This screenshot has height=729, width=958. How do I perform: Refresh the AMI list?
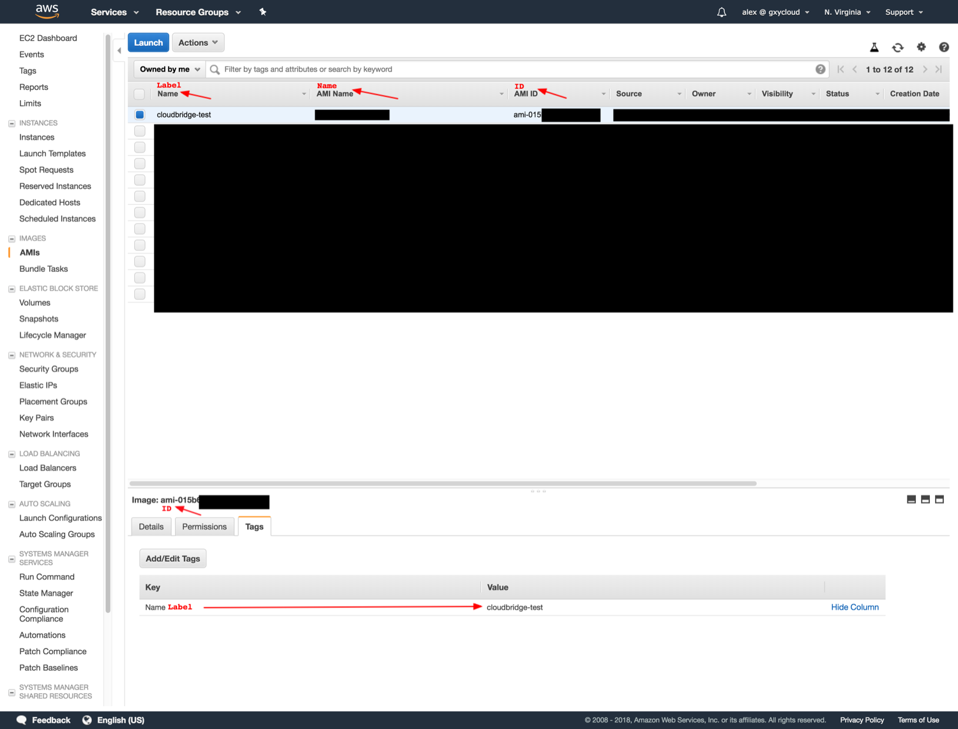[898, 47]
